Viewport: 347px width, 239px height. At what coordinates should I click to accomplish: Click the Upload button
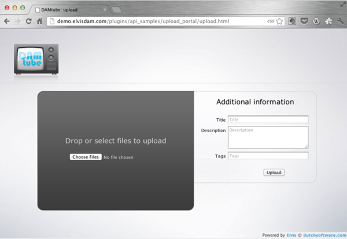point(274,173)
